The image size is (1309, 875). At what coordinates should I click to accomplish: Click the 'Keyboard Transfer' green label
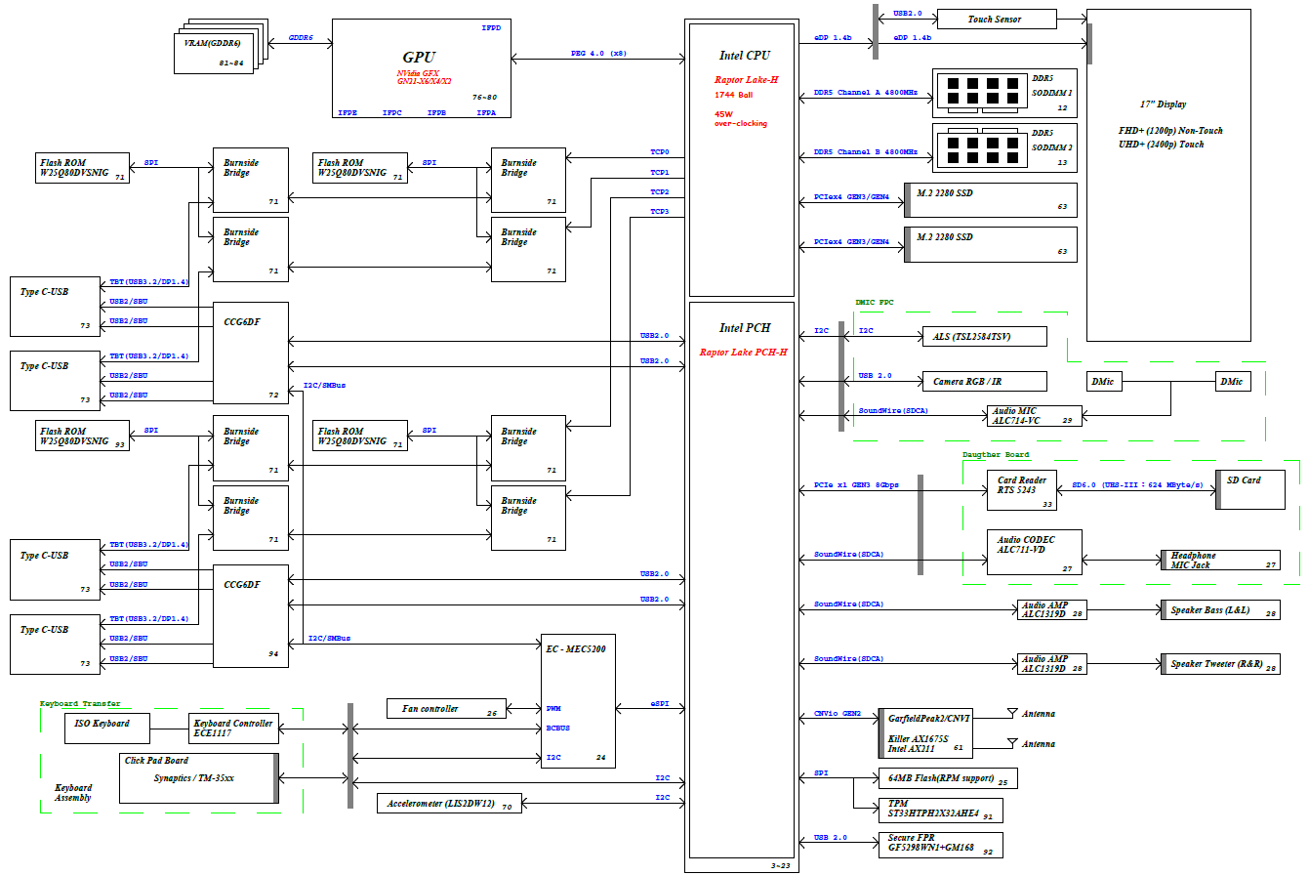[80, 703]
